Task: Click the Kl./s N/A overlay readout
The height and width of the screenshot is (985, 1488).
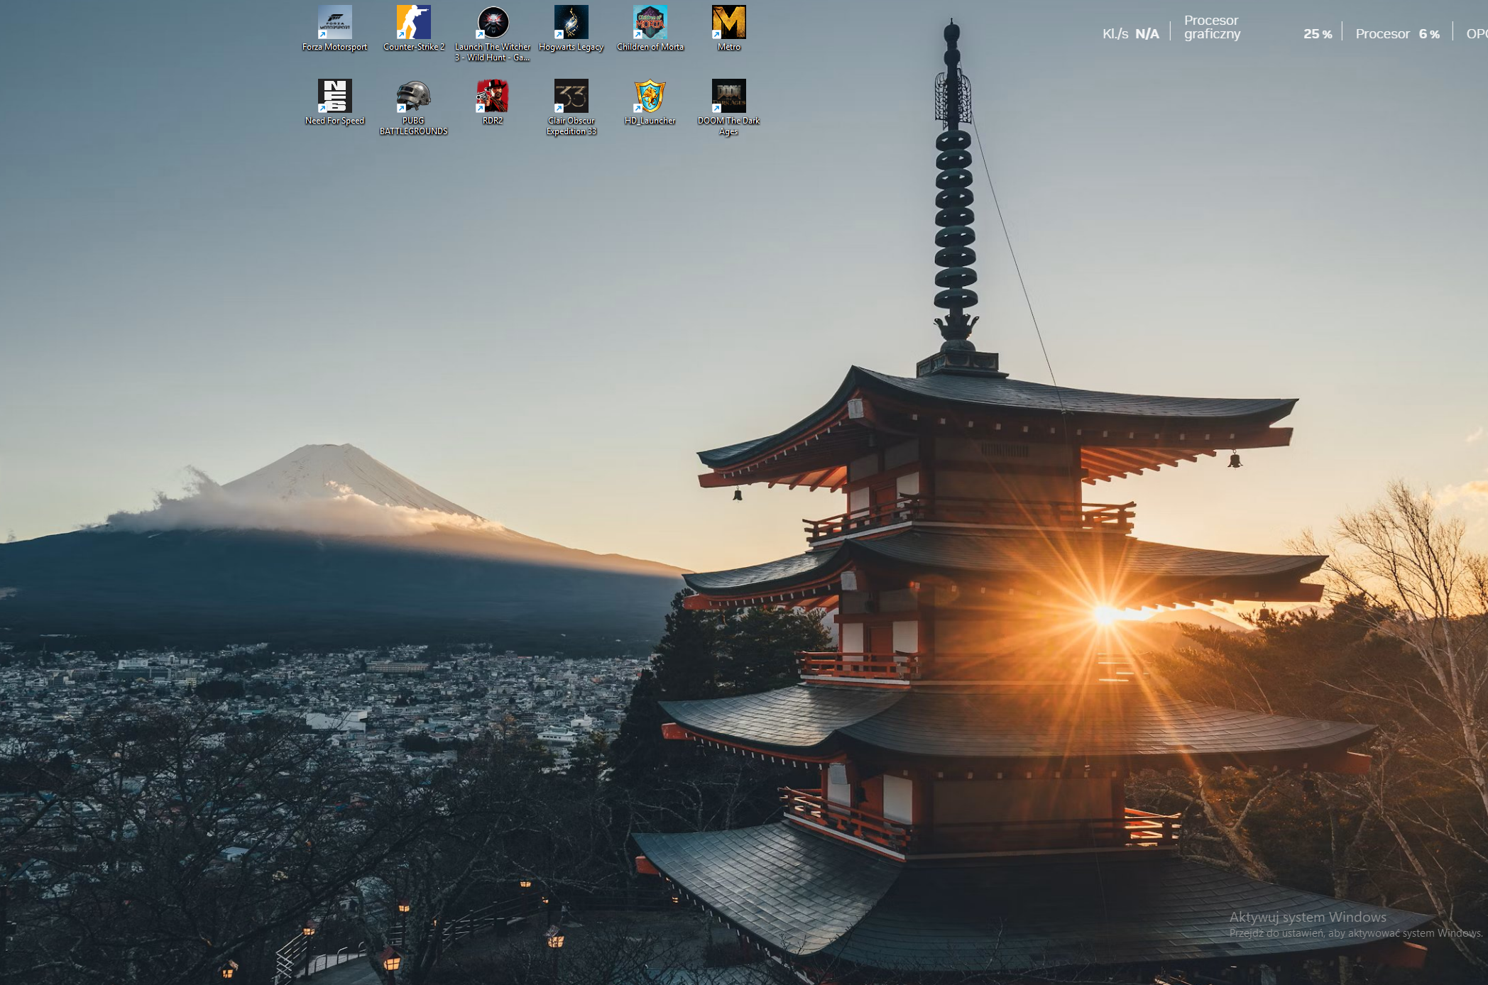Action: coord(1130,34)
